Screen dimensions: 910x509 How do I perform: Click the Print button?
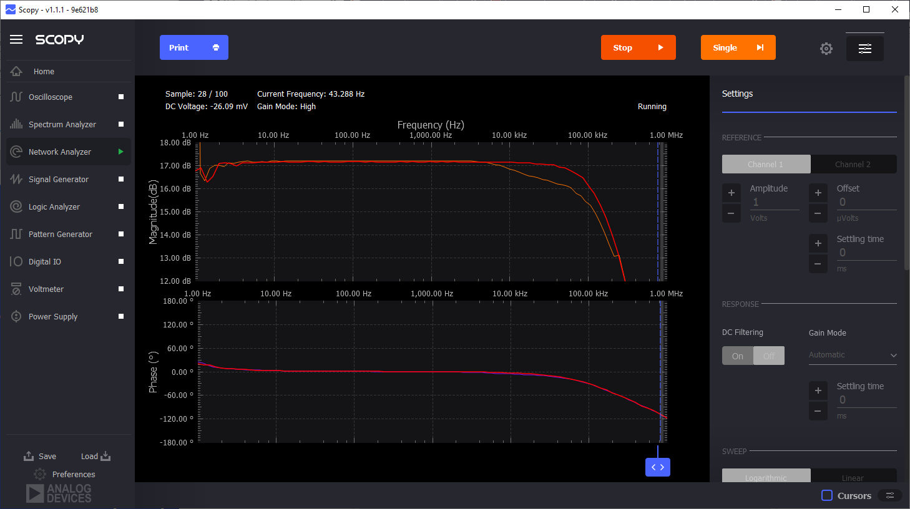click(x=193, y=47)
